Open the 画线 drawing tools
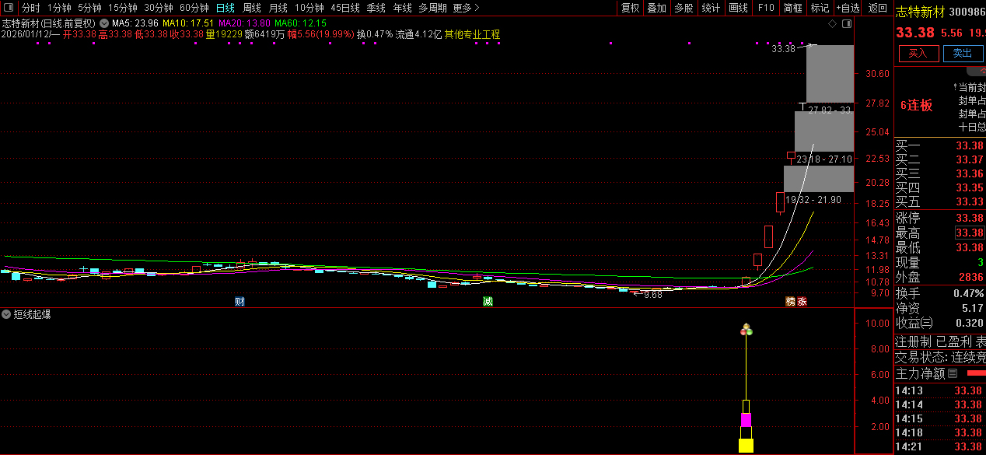 coord(738,8)
